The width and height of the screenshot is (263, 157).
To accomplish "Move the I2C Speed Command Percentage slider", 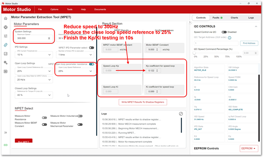I will point(194,53).
